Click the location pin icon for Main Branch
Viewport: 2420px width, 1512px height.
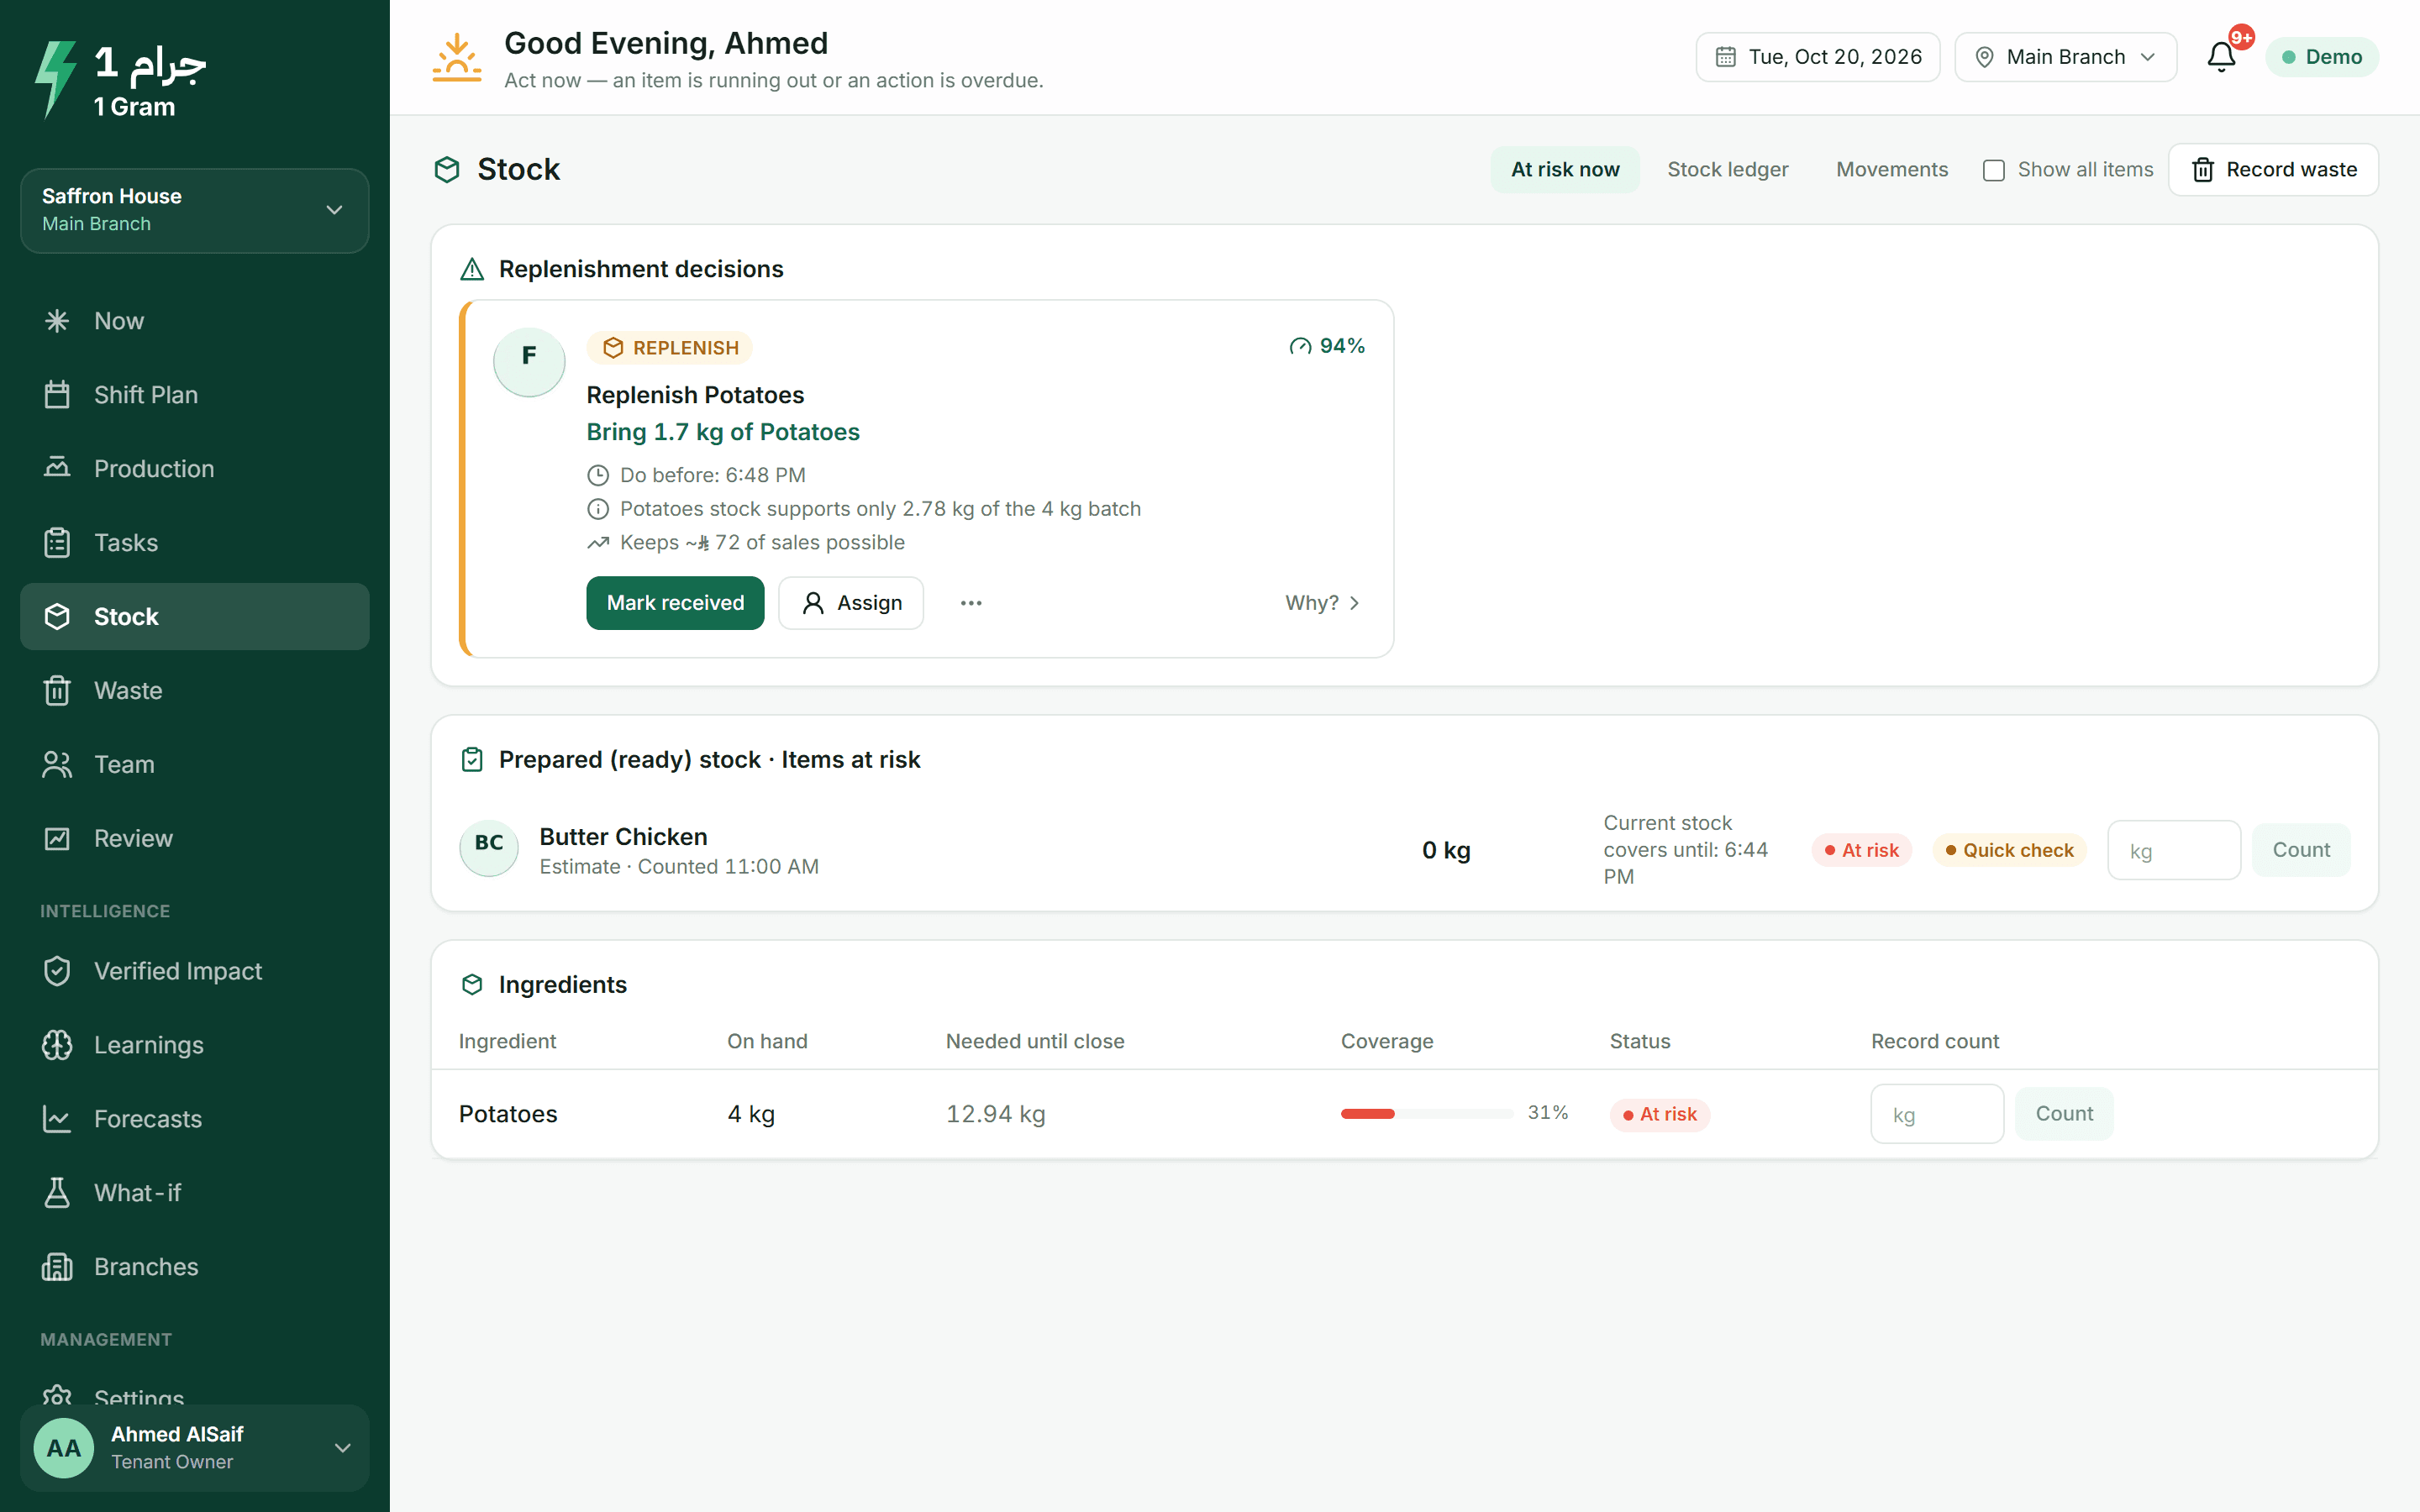1984,57
